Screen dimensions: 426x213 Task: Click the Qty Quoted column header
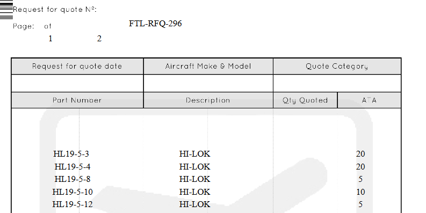(x=305, y=100)
